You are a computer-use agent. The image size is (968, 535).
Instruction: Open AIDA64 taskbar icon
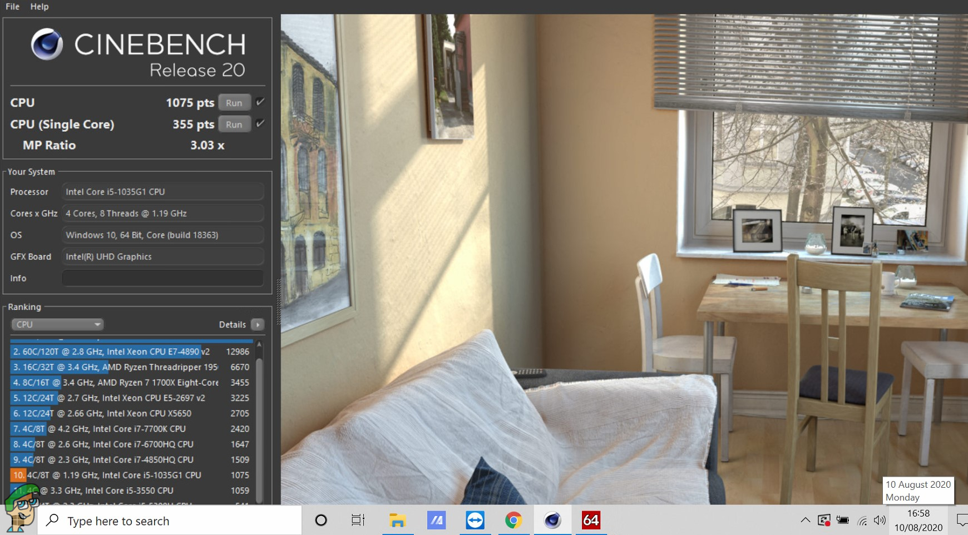(x=591, y=521)
